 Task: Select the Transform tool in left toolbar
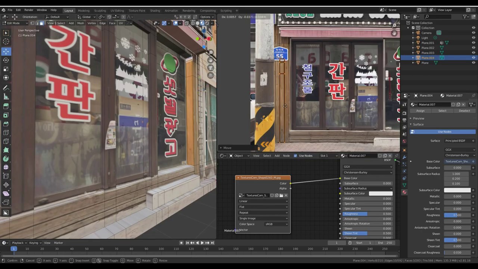click(6, 78)
